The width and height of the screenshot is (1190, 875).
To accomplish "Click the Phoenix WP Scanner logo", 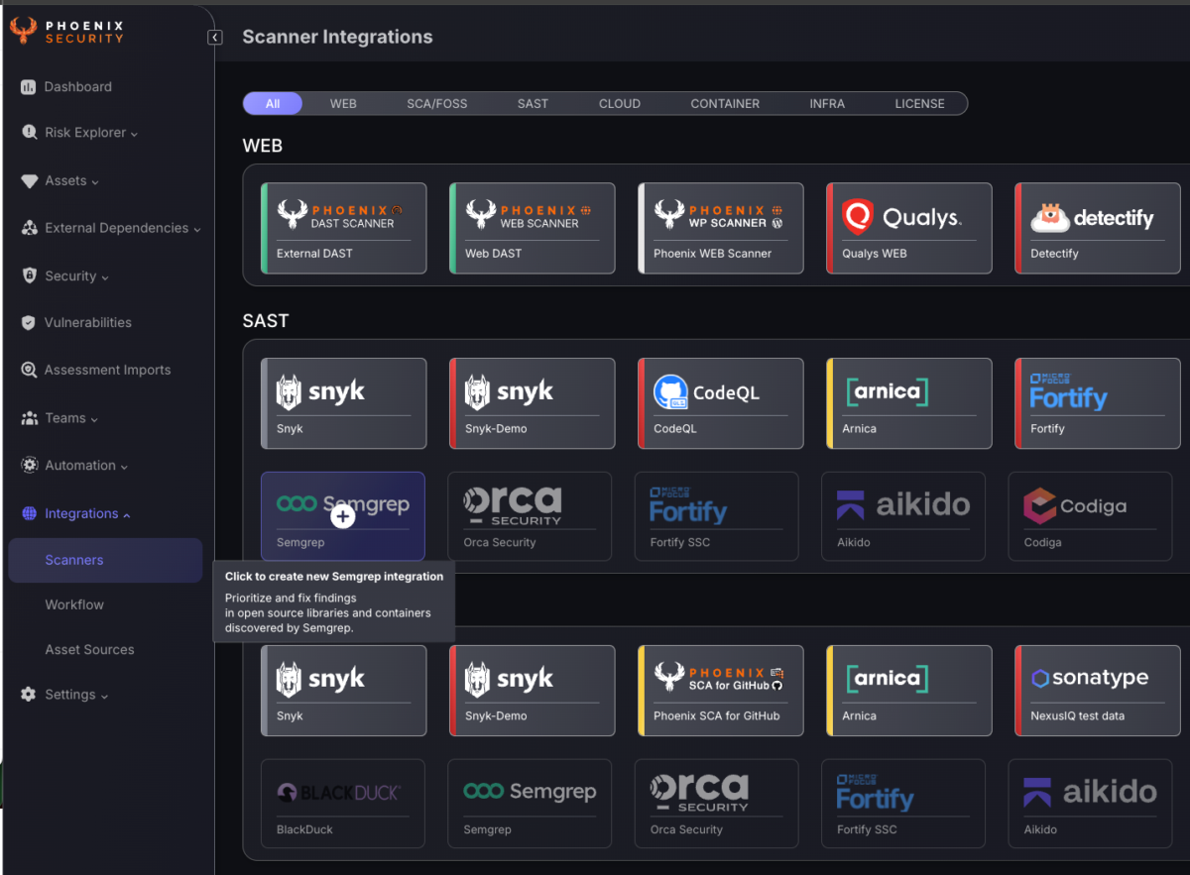I will [x=719, y=215].
